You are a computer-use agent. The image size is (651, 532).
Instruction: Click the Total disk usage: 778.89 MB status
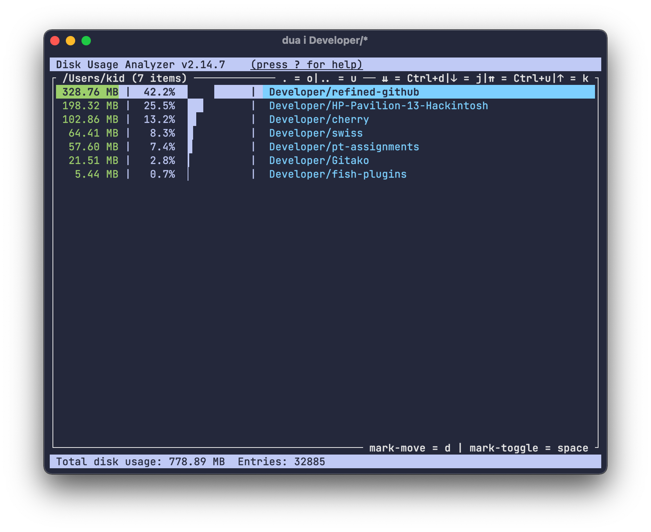tap(140, 462)
